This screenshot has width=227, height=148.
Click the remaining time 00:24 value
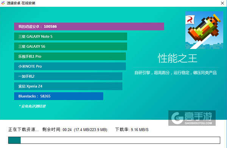(x=67, y=130)
